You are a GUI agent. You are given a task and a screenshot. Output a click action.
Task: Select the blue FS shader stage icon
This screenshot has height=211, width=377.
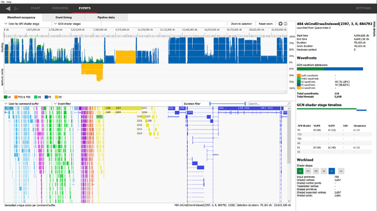pyautogui.click(x=332, y=171)
